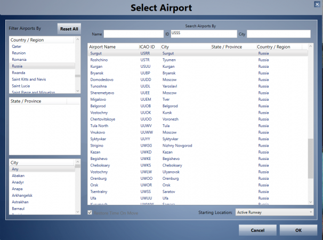The image size is (323, 240).
Task: Sort by Airport Name column header
Action: (x=113, y=47)
